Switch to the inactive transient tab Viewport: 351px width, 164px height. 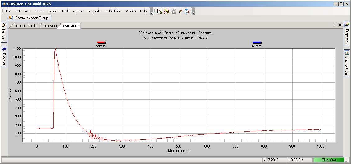50,26
